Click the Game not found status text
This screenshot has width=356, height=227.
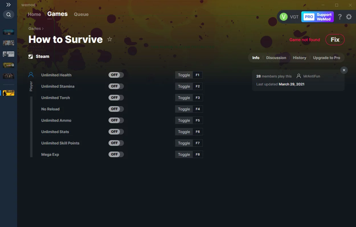click(x=305, y=40)
